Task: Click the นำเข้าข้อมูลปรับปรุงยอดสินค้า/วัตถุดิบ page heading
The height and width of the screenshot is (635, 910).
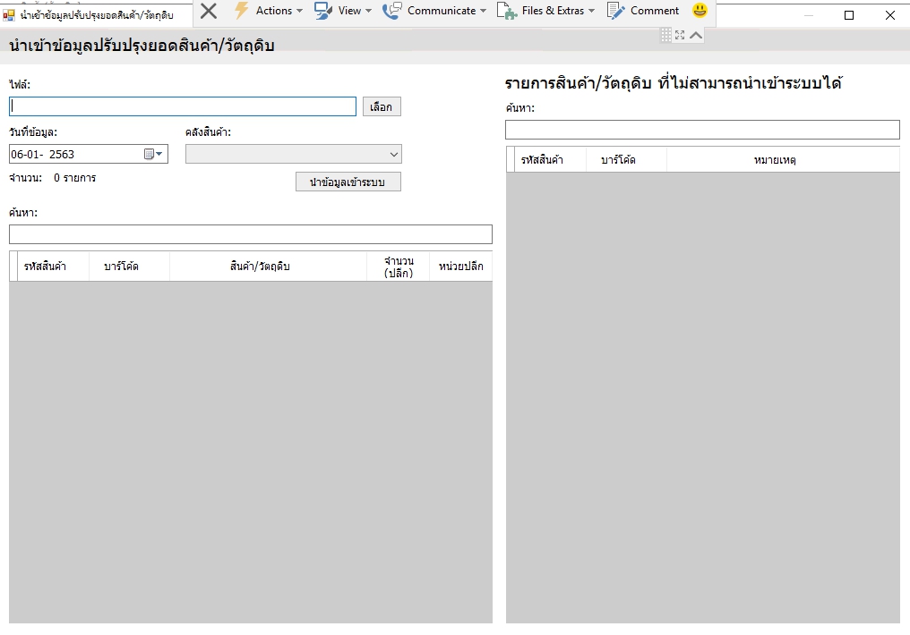Action: point(142,46)
